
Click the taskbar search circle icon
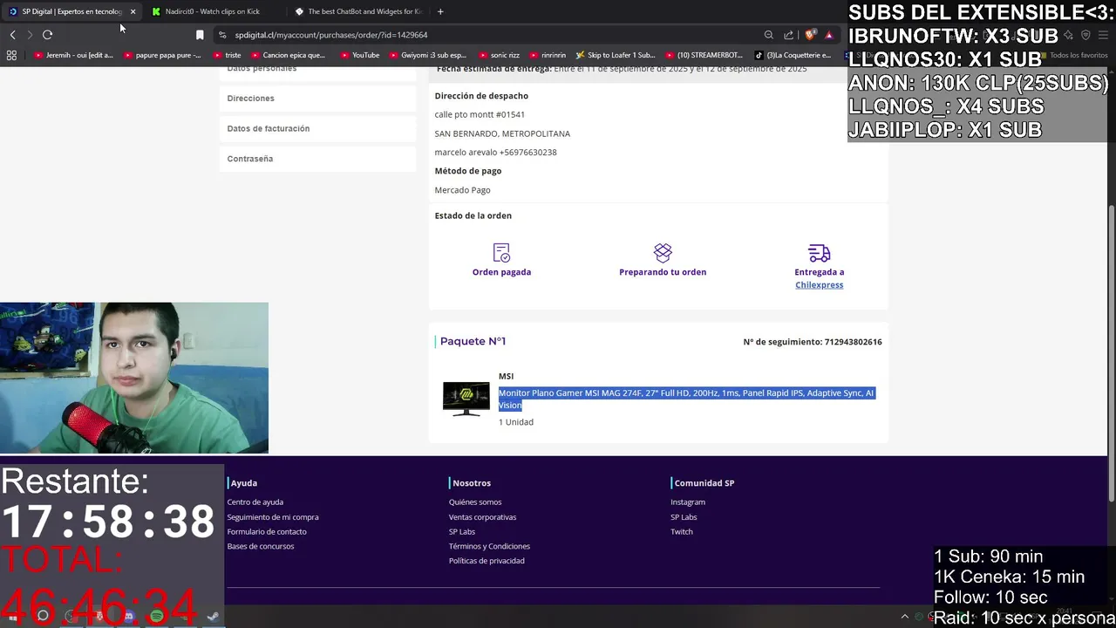tap(42, 616)
